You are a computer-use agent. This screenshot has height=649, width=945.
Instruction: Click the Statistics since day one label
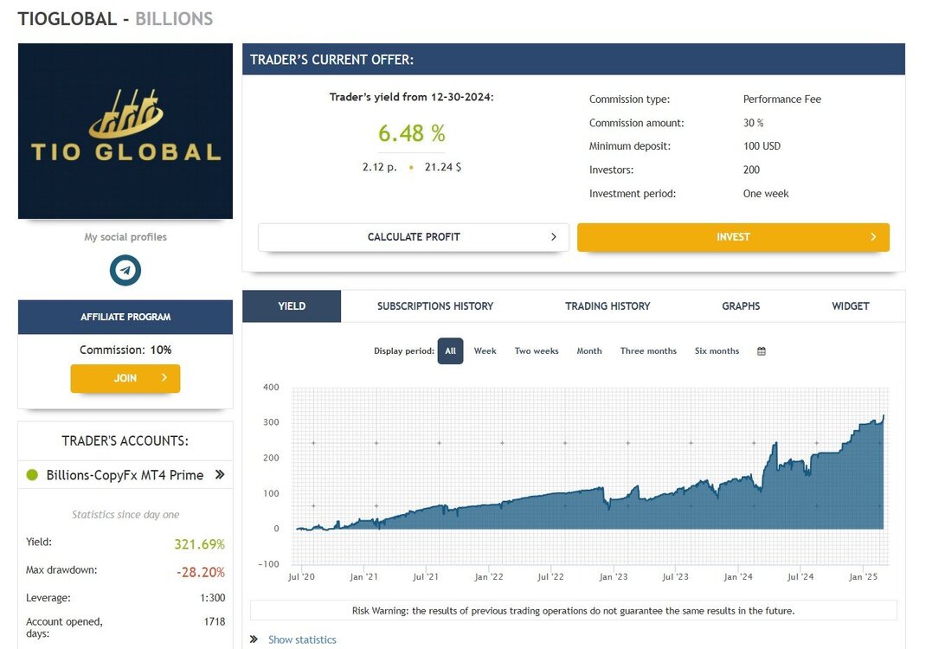(125, 515)
